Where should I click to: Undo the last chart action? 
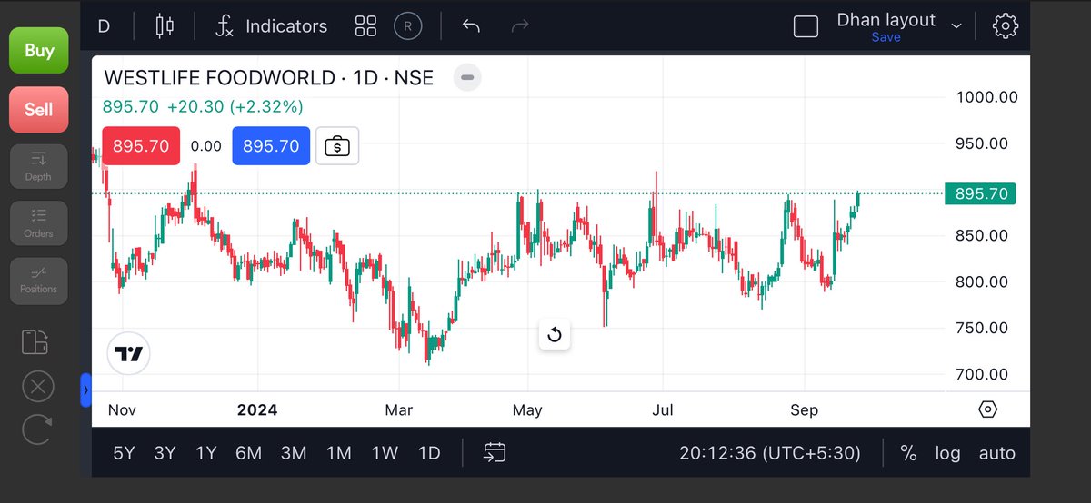pyautogui.click(x=471, y=26)
